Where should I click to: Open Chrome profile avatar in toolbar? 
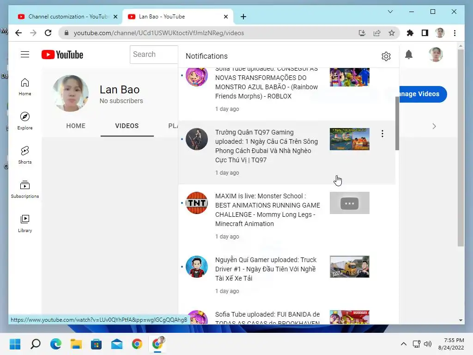click(x=440, y=33)
